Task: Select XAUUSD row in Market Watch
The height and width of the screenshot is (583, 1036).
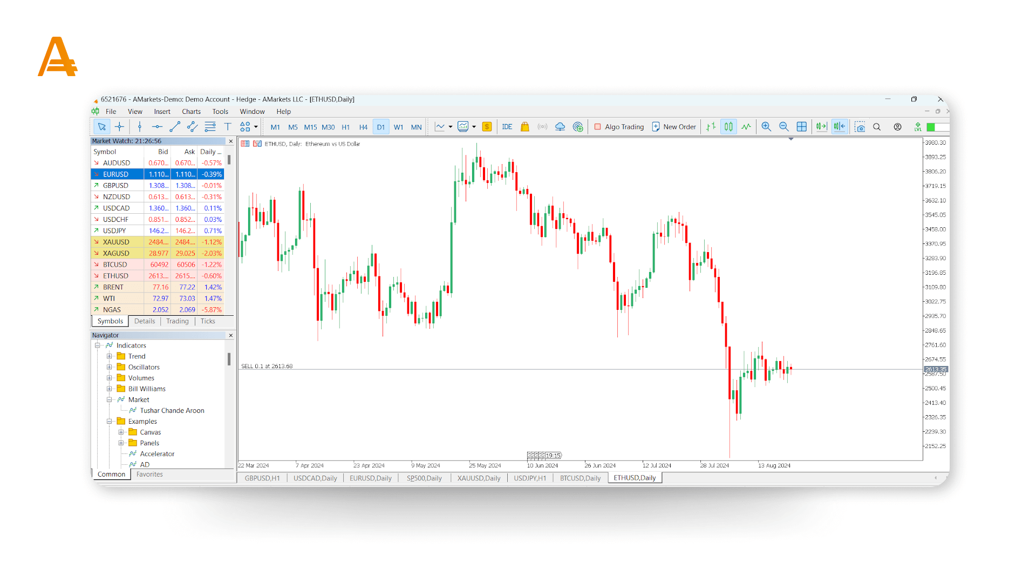Action: (x=116, y=242)
